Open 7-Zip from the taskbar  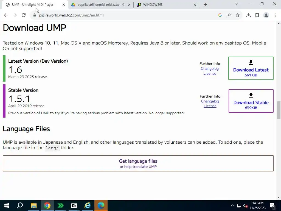pos(74,206)
